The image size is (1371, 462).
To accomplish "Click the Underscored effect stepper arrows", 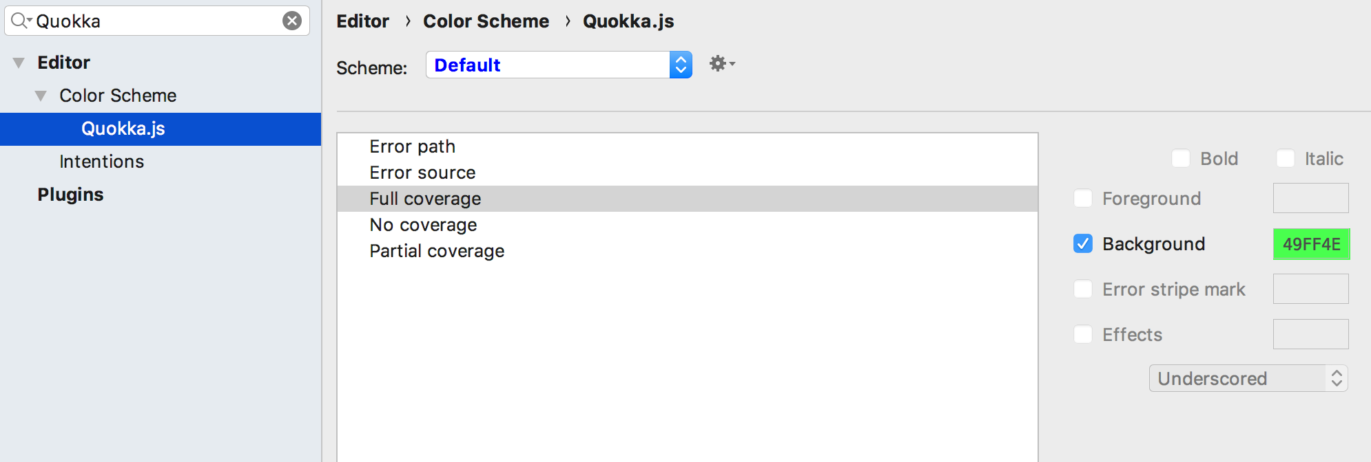I will click(1337, 378).
